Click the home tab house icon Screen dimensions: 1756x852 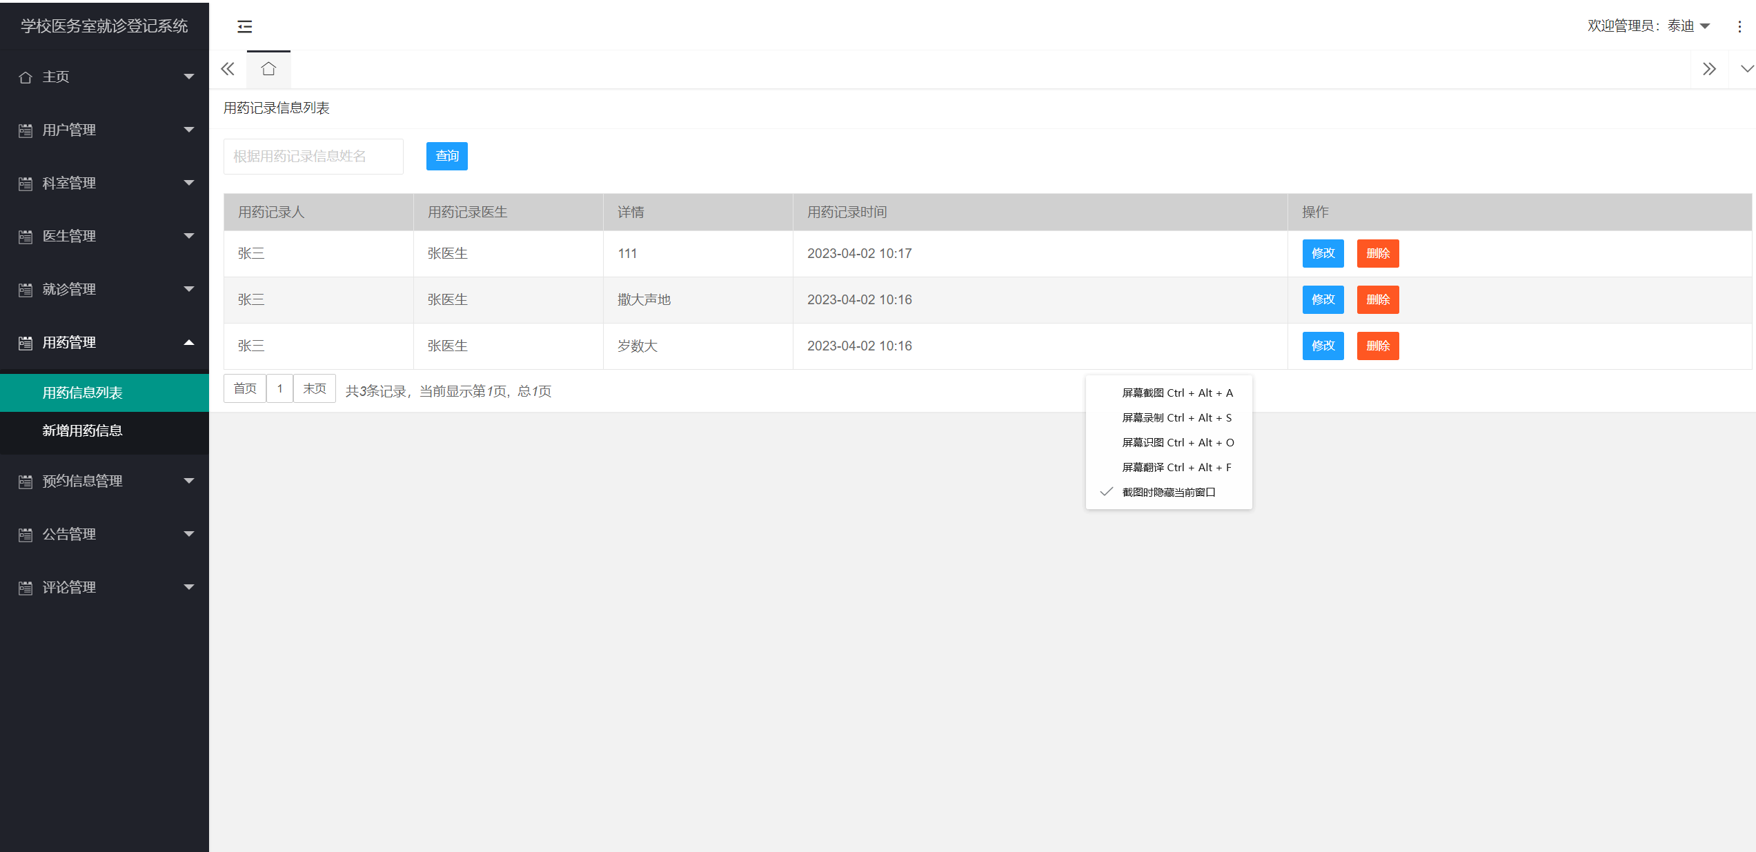268,69
